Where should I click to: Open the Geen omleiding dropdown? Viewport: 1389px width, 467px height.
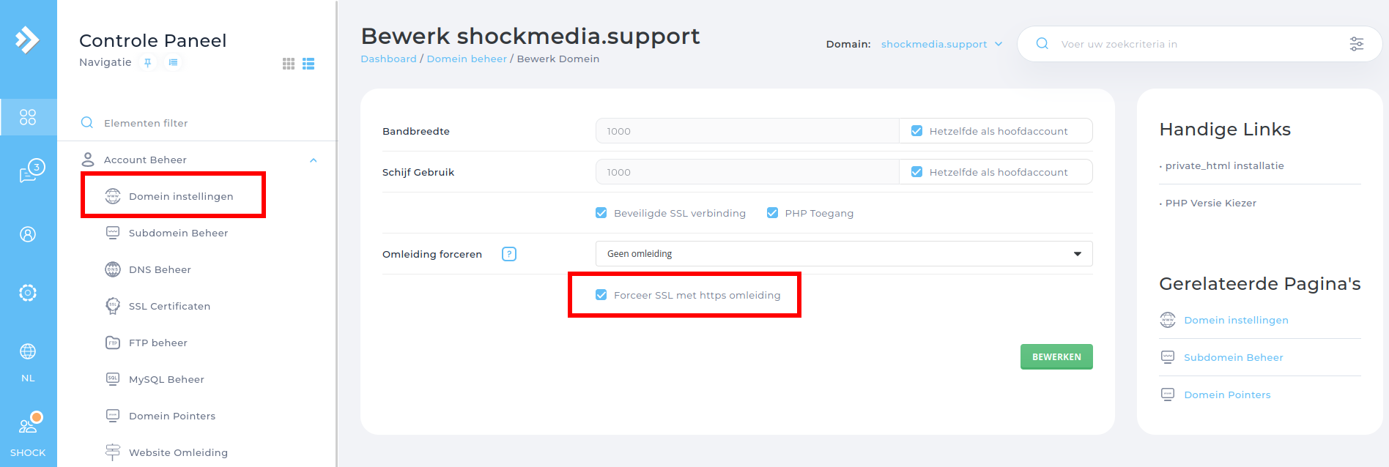(x=844, y=254)
